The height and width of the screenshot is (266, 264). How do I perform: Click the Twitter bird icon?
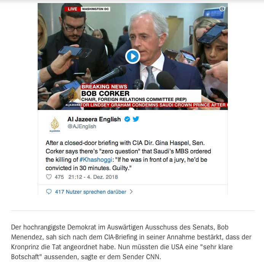[136, 119]
